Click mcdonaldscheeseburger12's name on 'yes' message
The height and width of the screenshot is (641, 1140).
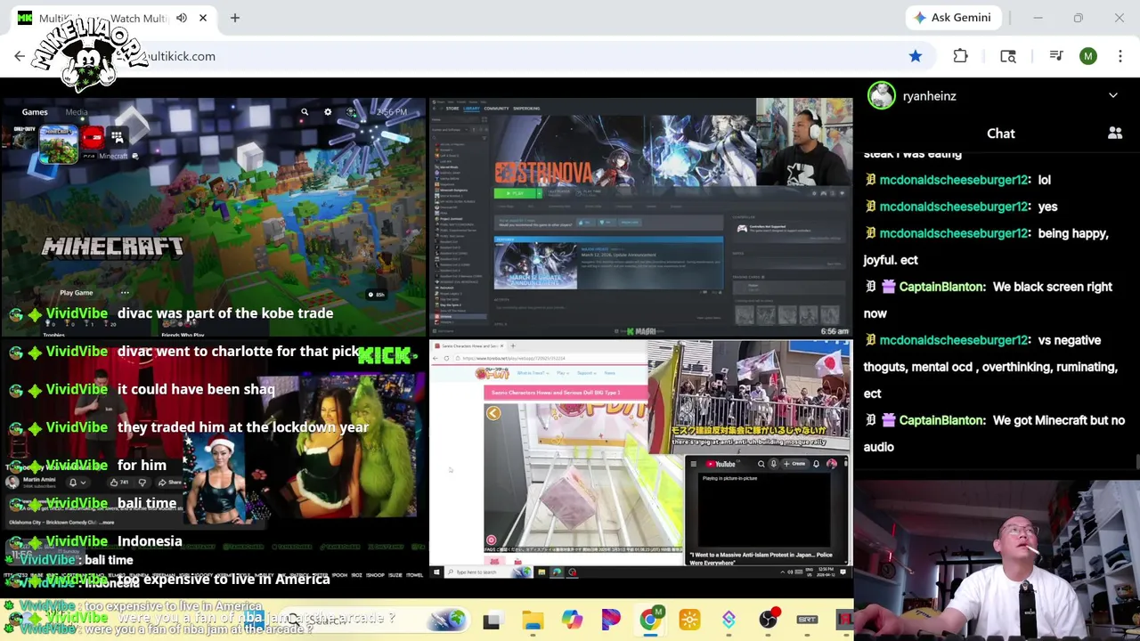[953, 207]
